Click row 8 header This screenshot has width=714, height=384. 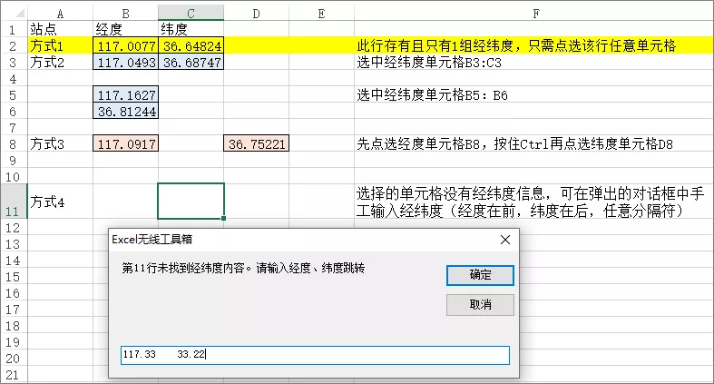(14, 143)
